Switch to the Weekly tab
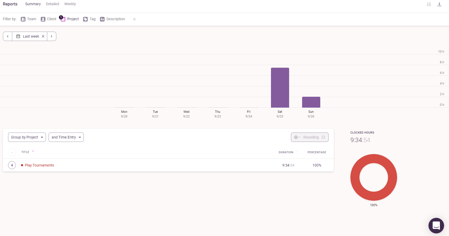Image resolution: width=449 pixels, height=236 pixels. pos(70,4)
